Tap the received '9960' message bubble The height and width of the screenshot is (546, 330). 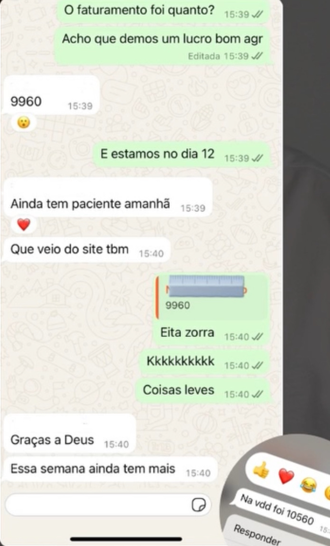pos(51,95)
